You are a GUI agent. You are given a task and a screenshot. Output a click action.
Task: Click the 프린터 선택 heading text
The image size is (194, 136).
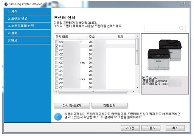65,17
